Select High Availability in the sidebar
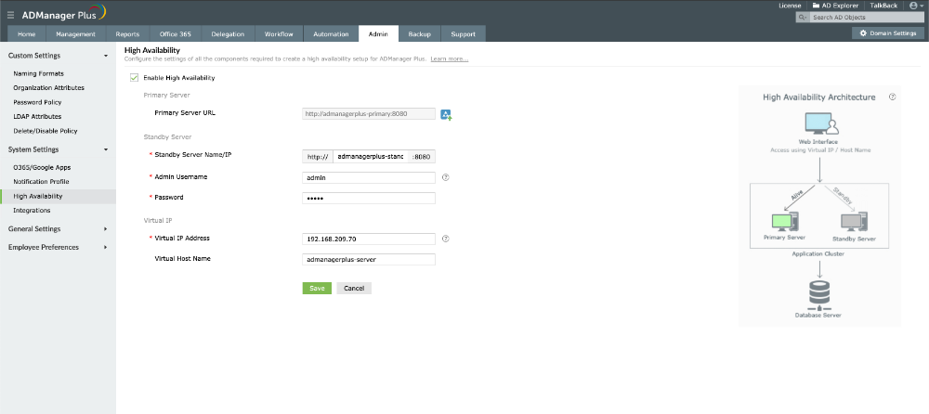The width and height of the screenshot is (929, 414). [58, 196]
